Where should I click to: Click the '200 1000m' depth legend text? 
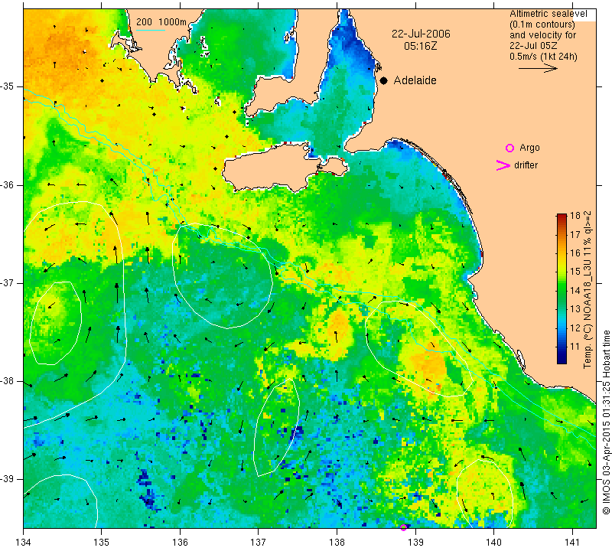click(x=161, y=22)
